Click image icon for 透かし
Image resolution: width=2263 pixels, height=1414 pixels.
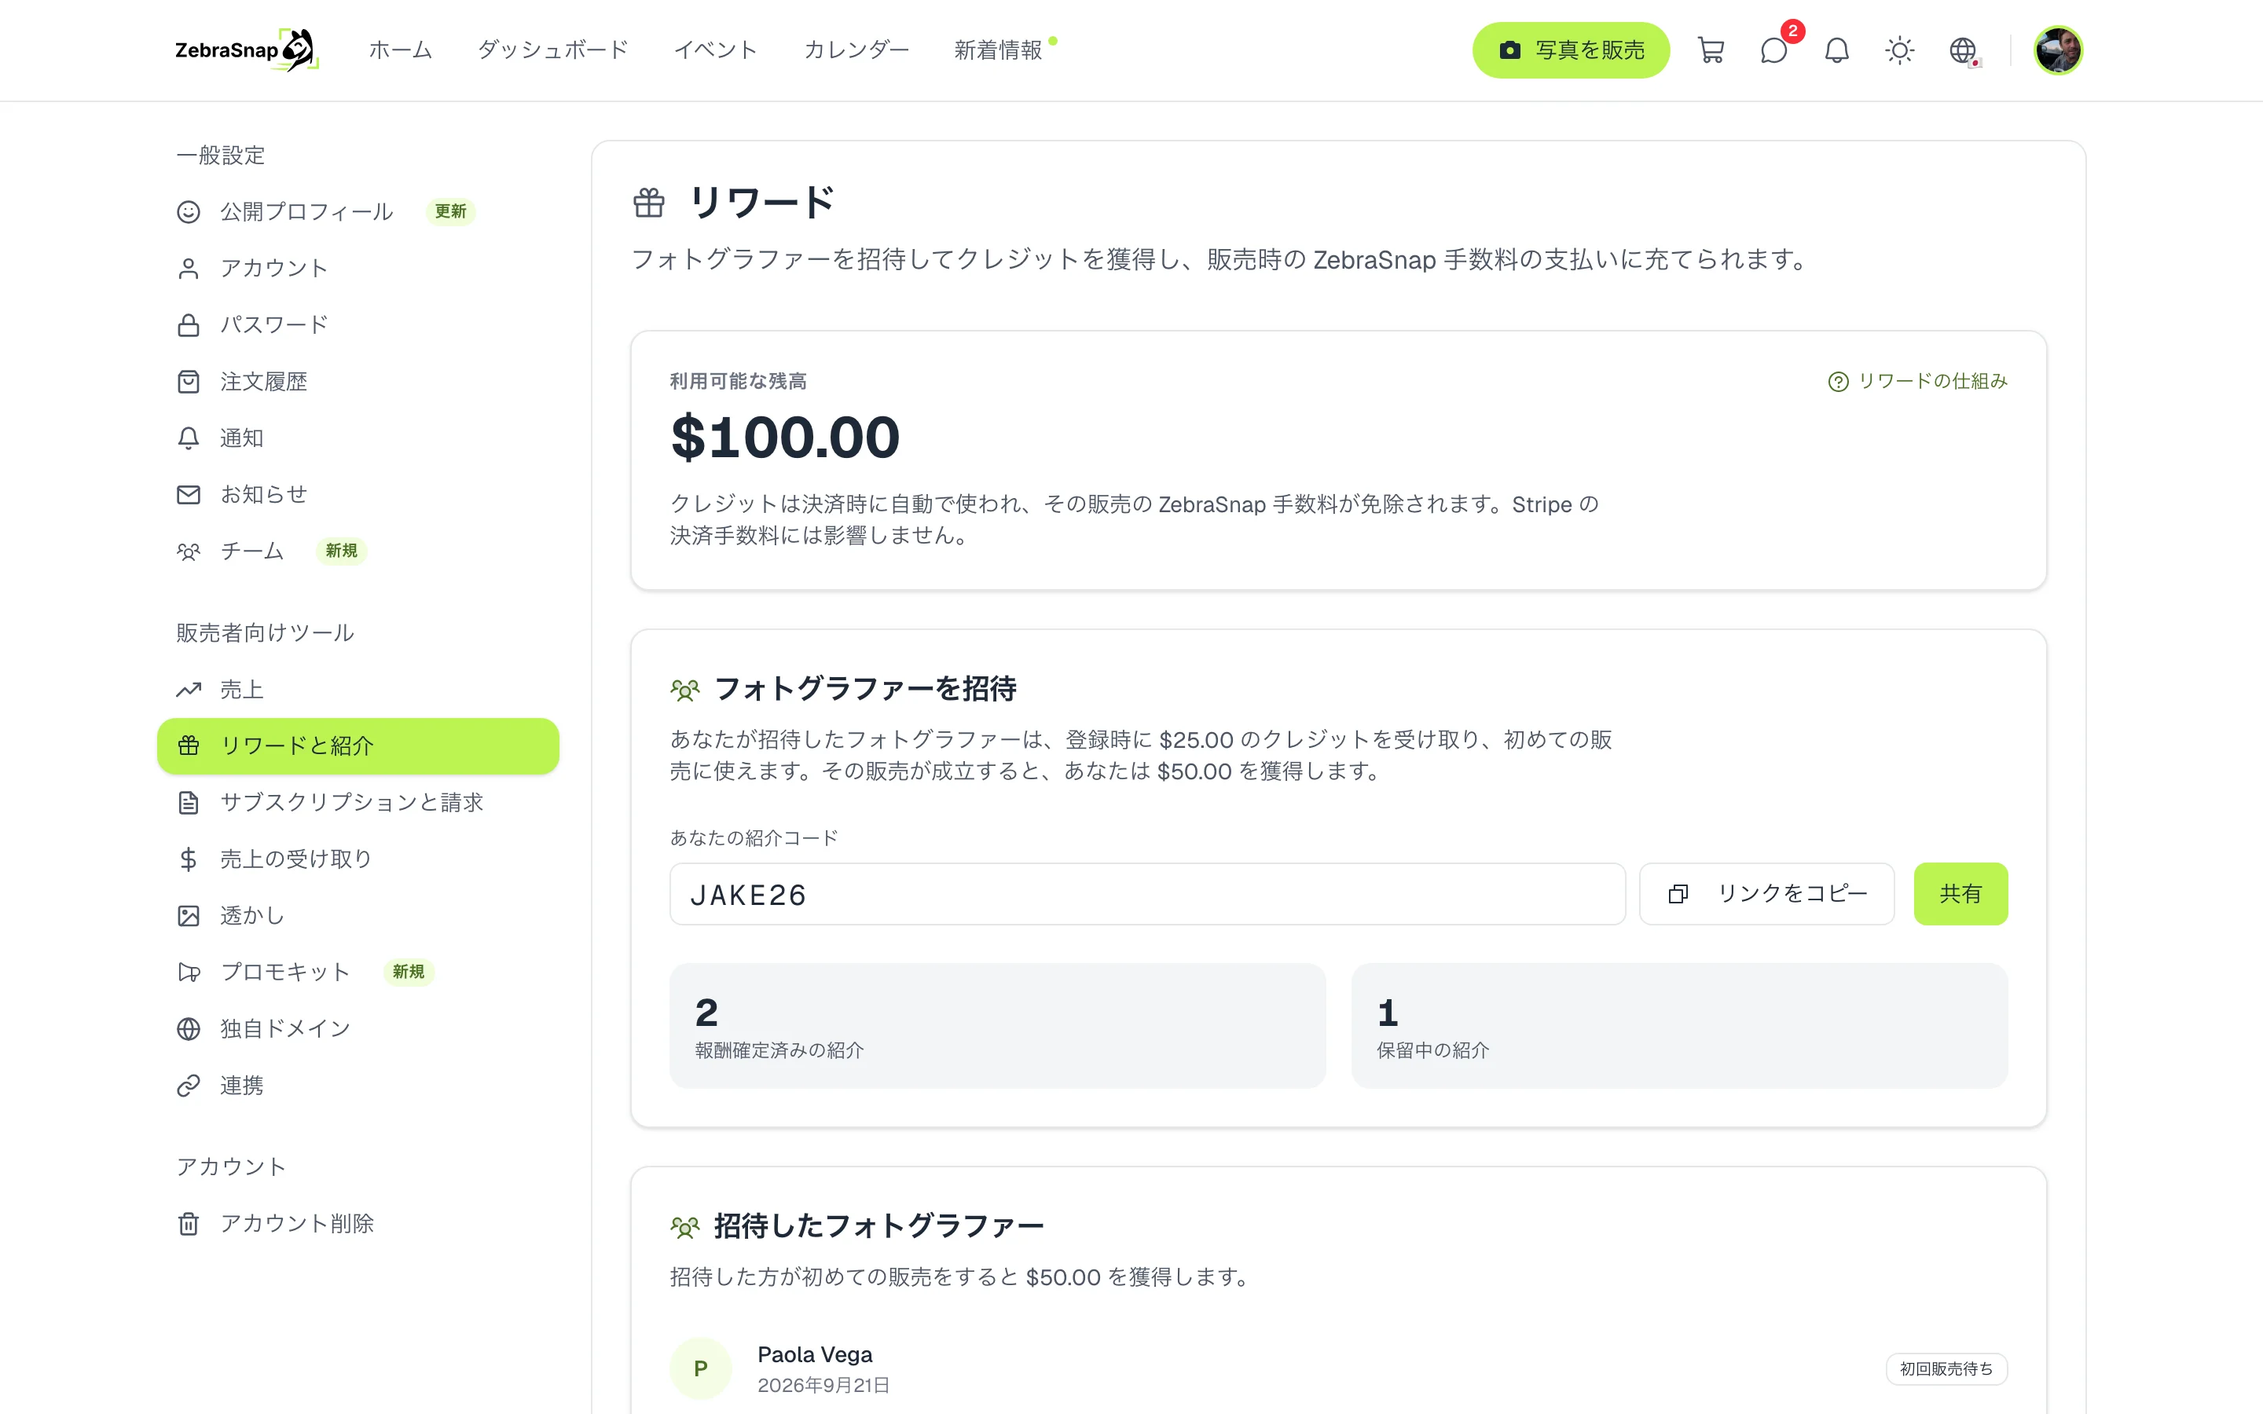(189, 917)
